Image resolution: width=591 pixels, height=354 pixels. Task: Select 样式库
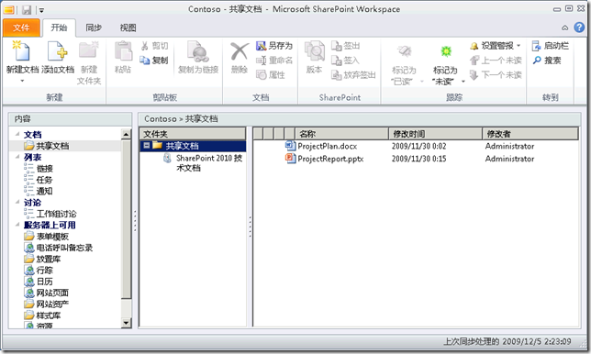(49, 315)
